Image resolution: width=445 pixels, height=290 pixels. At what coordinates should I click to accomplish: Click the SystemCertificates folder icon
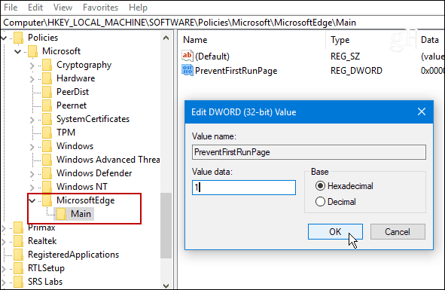coord(47,119)
